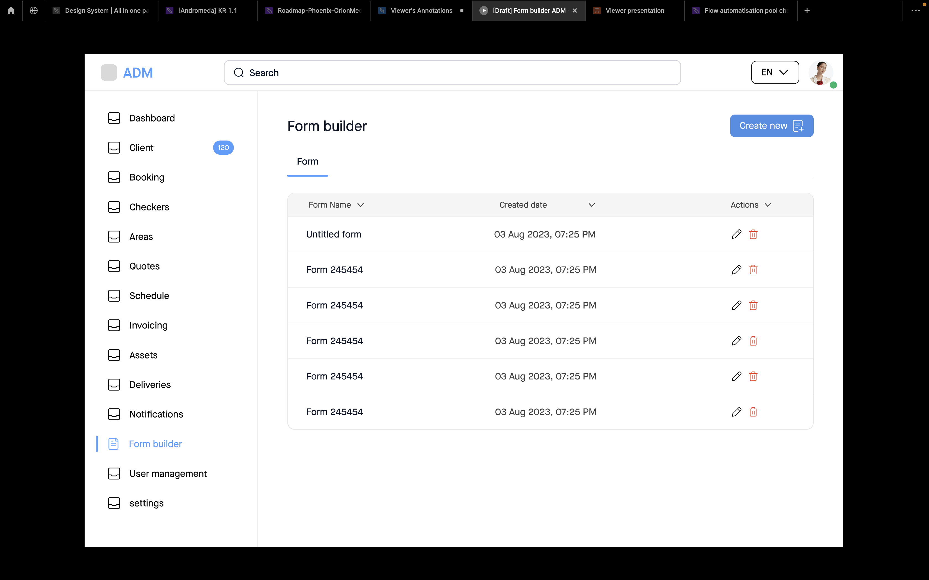Click the 120 badge beside Client
The image size is (929, 580).
point(223,148)
